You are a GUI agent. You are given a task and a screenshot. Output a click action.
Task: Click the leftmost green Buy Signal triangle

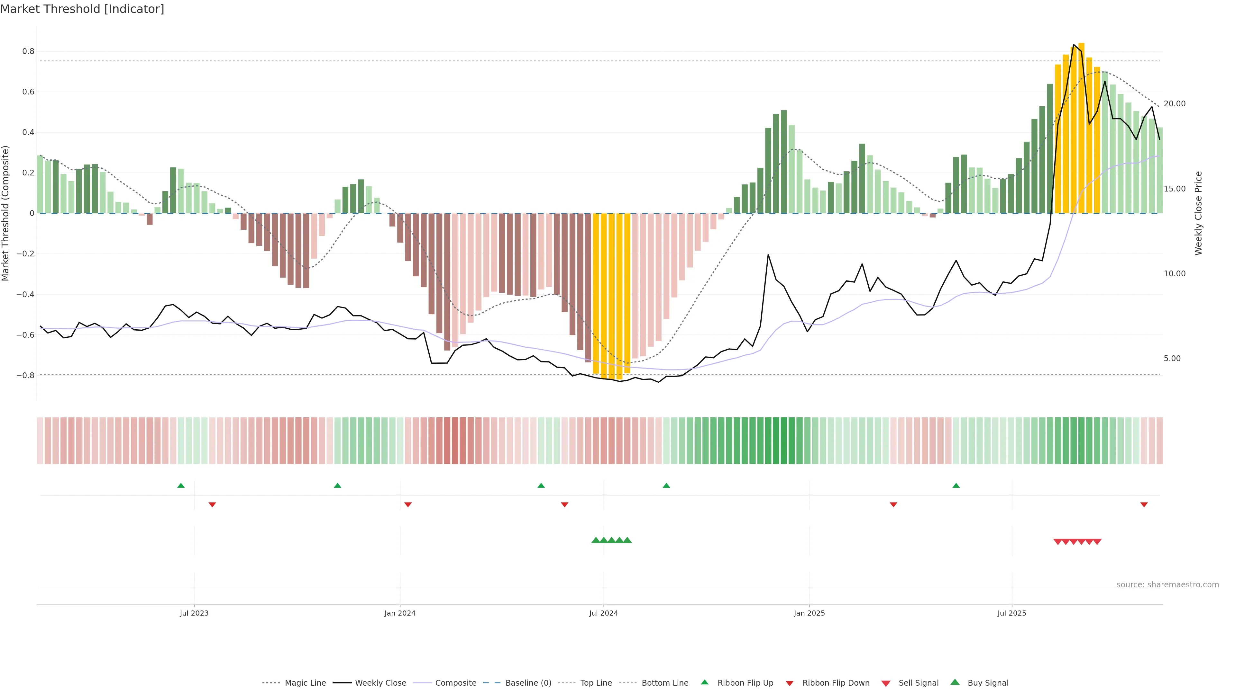595,540
